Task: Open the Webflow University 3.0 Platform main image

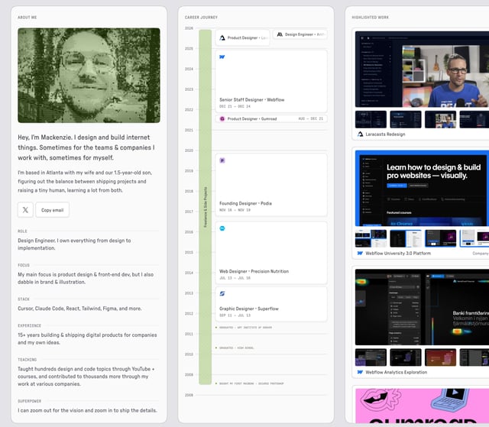Action: (422, 187)
